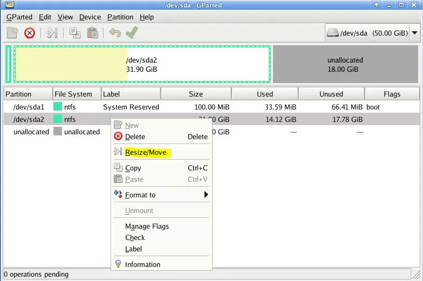The height and width of the screenshot is (281, 423).
Task: Open the Edit menu
Action: [x=45, y=17]
